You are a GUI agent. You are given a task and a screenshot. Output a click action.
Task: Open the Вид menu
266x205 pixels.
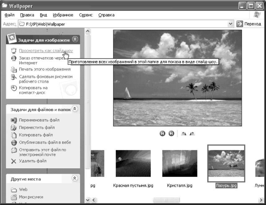pos(43,15)
